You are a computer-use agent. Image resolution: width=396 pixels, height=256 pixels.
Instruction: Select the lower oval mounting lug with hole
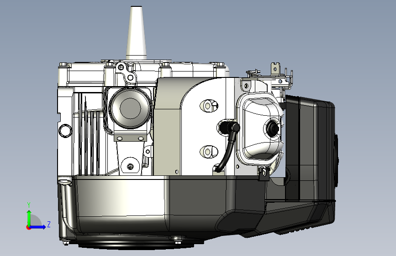209,152
